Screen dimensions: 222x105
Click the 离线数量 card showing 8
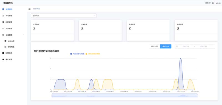tap(196, 30)
